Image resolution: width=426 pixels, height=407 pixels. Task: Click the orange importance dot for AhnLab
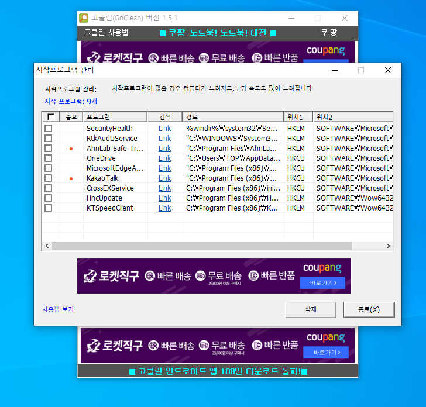point(71,149)
